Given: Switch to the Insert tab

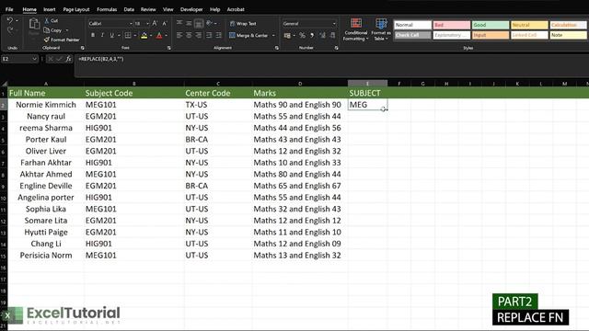Looking at the screenshot, I should 49,9.
